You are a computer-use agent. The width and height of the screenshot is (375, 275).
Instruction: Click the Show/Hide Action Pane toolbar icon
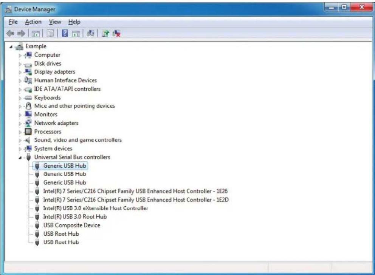(x=76, y=34)
